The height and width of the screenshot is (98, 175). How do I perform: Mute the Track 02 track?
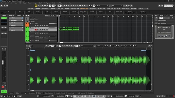pos(31,32)
